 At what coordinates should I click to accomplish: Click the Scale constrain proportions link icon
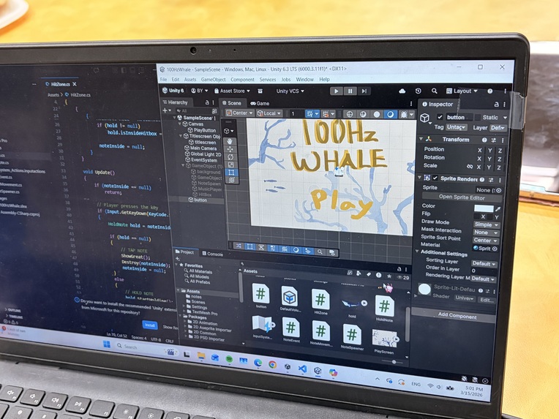coord(470,167)
